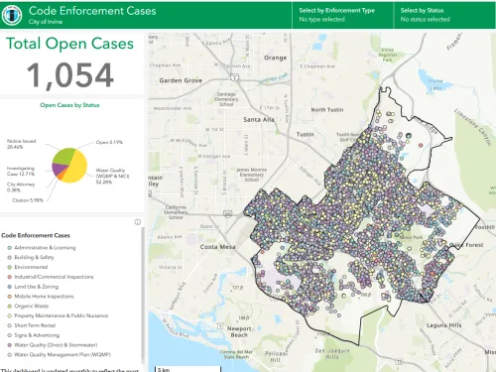Open Select by Status dropdown
The image size is (496, 372).
[x=444, y=15]
